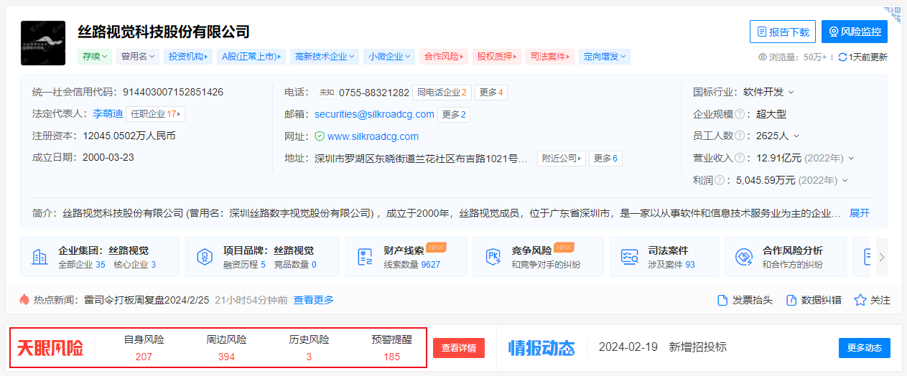Click 核心企业 3 count link
The image size is (907, 376).
pos(134,265)
